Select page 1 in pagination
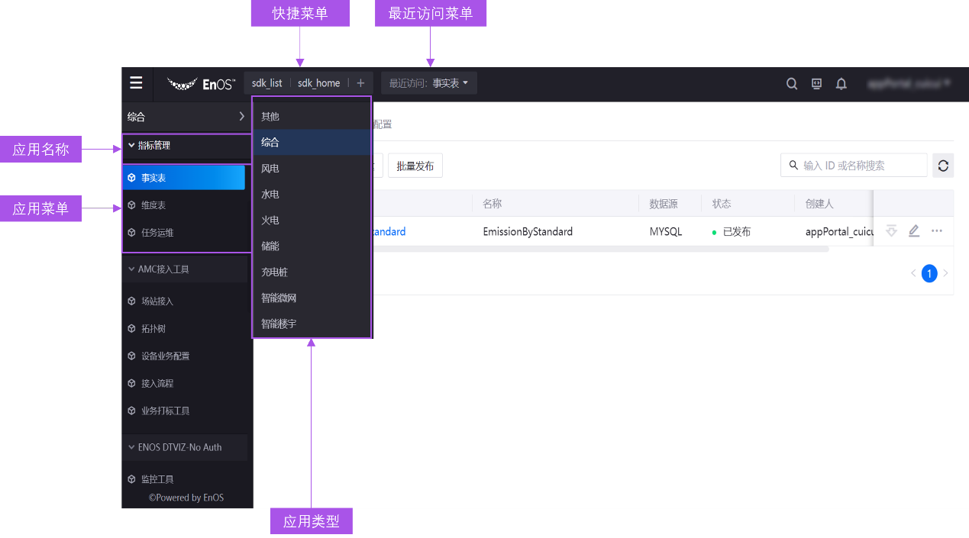This screenshot has height=538, width=969. (929, 273)
